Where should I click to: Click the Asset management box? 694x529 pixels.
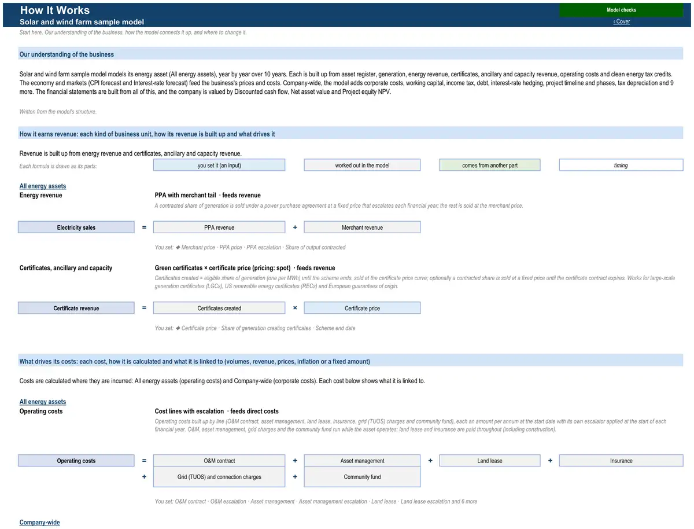point(362,461)
